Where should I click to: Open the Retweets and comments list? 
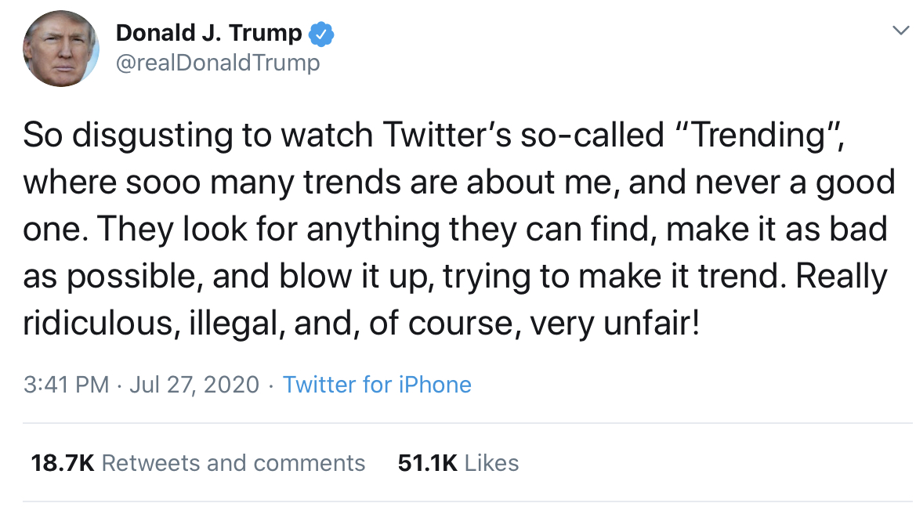pyautogui.click(x=234, y=462)
